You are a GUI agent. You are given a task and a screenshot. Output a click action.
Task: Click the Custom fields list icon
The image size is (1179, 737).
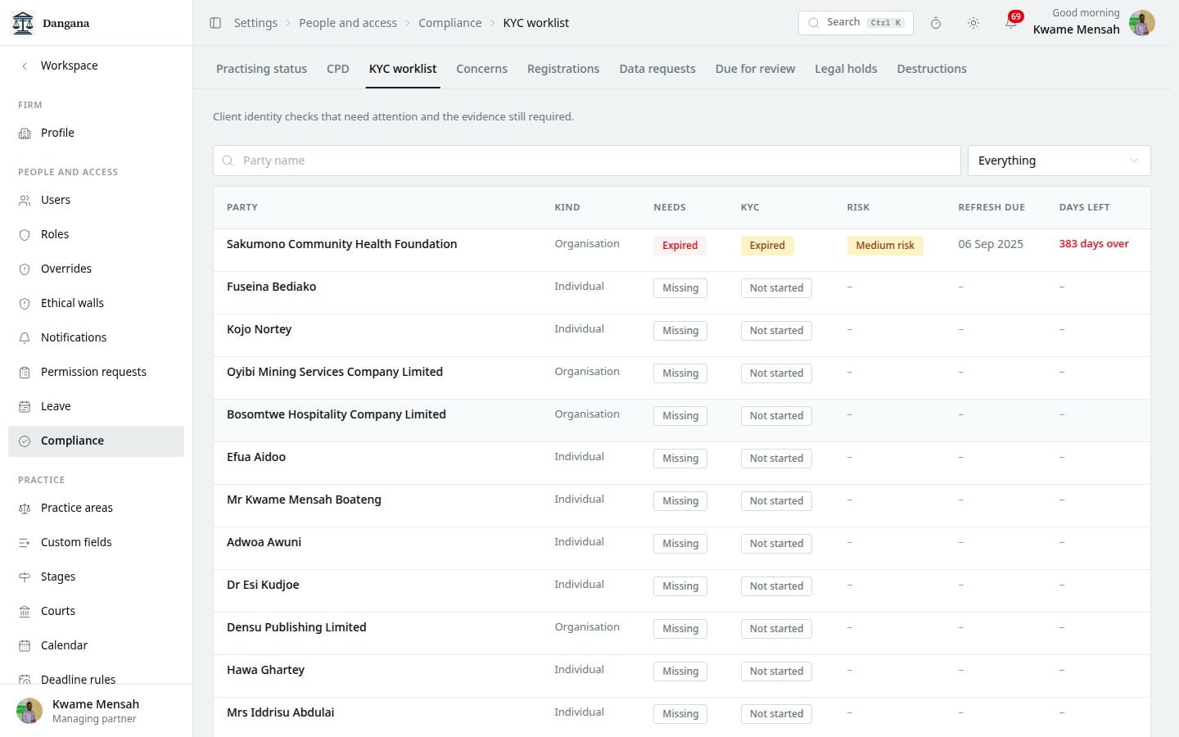point(25,542)
